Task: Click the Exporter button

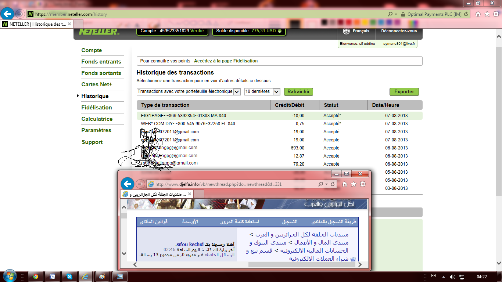Action: tap(404, 92)
